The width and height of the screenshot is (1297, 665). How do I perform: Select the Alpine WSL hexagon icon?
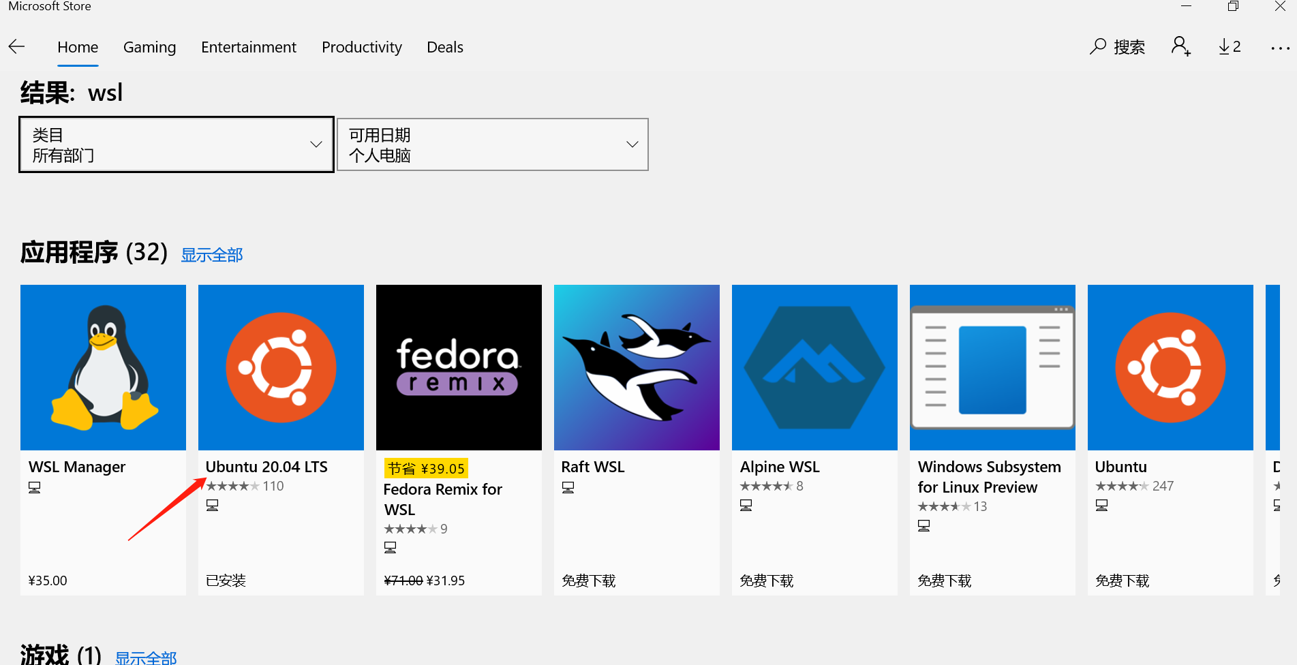pos(814,367)
